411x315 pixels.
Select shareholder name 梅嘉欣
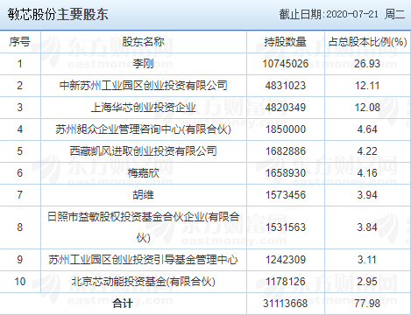coord(143,173)
